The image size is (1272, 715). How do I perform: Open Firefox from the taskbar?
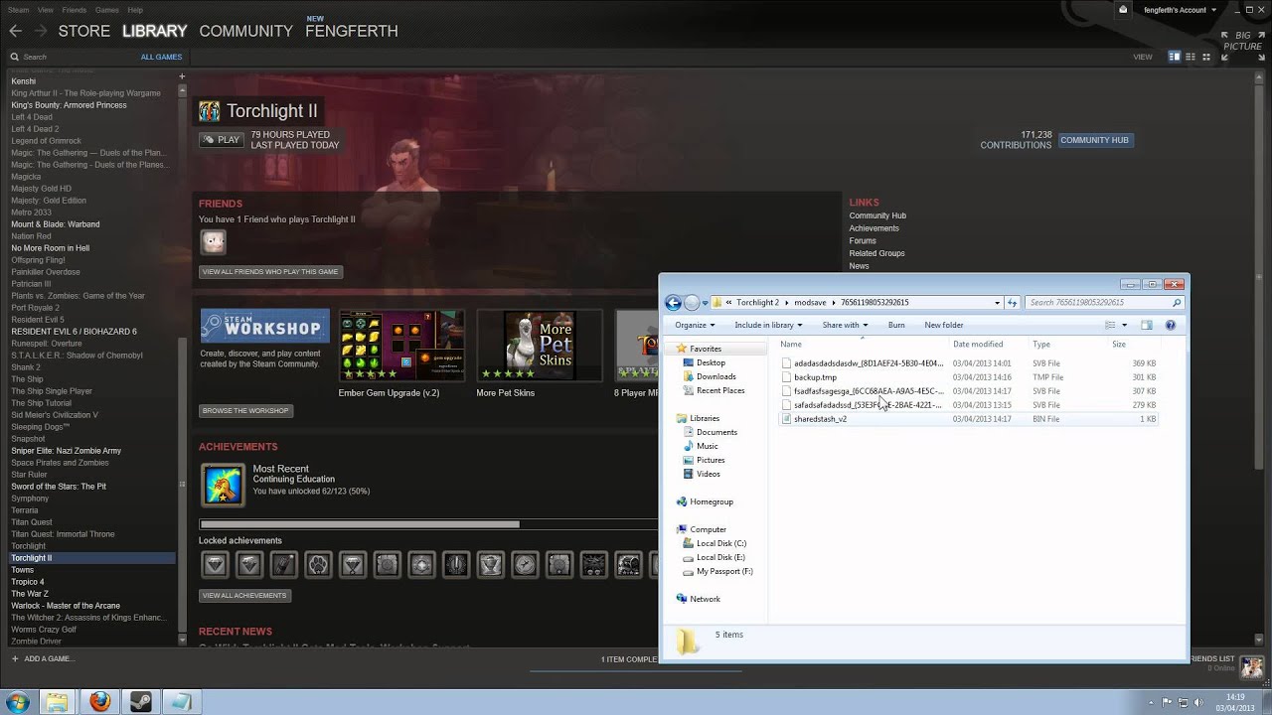tap(99, 702)
